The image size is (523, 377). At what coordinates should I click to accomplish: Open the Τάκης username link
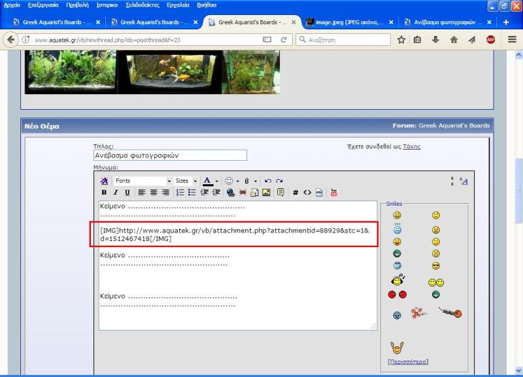[411, 146]
